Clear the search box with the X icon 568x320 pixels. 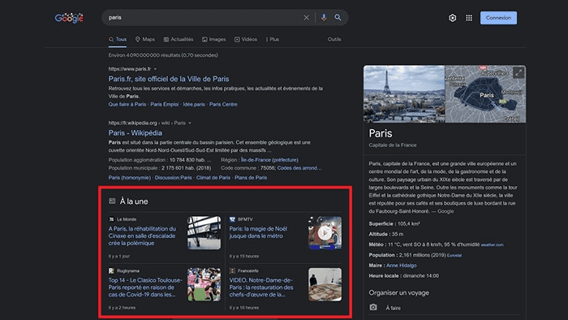[x=307, y=17]
